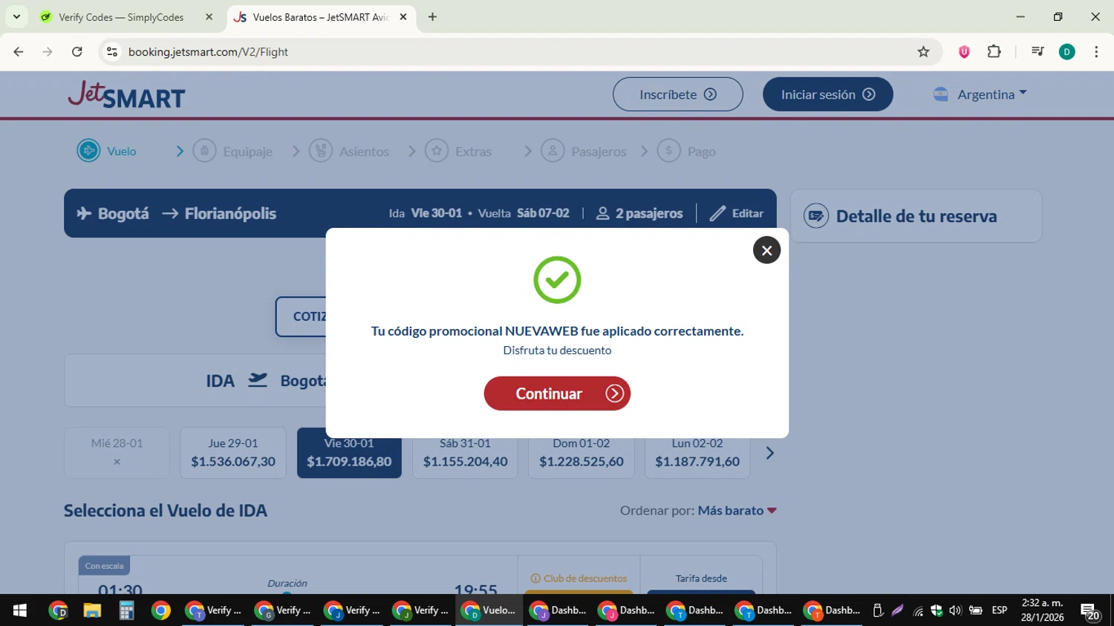Viewport: 1114px width, 626px height.
Task: Switch to the Verify Codes — SimplyCodes tab
Action: tap(121, 17)
